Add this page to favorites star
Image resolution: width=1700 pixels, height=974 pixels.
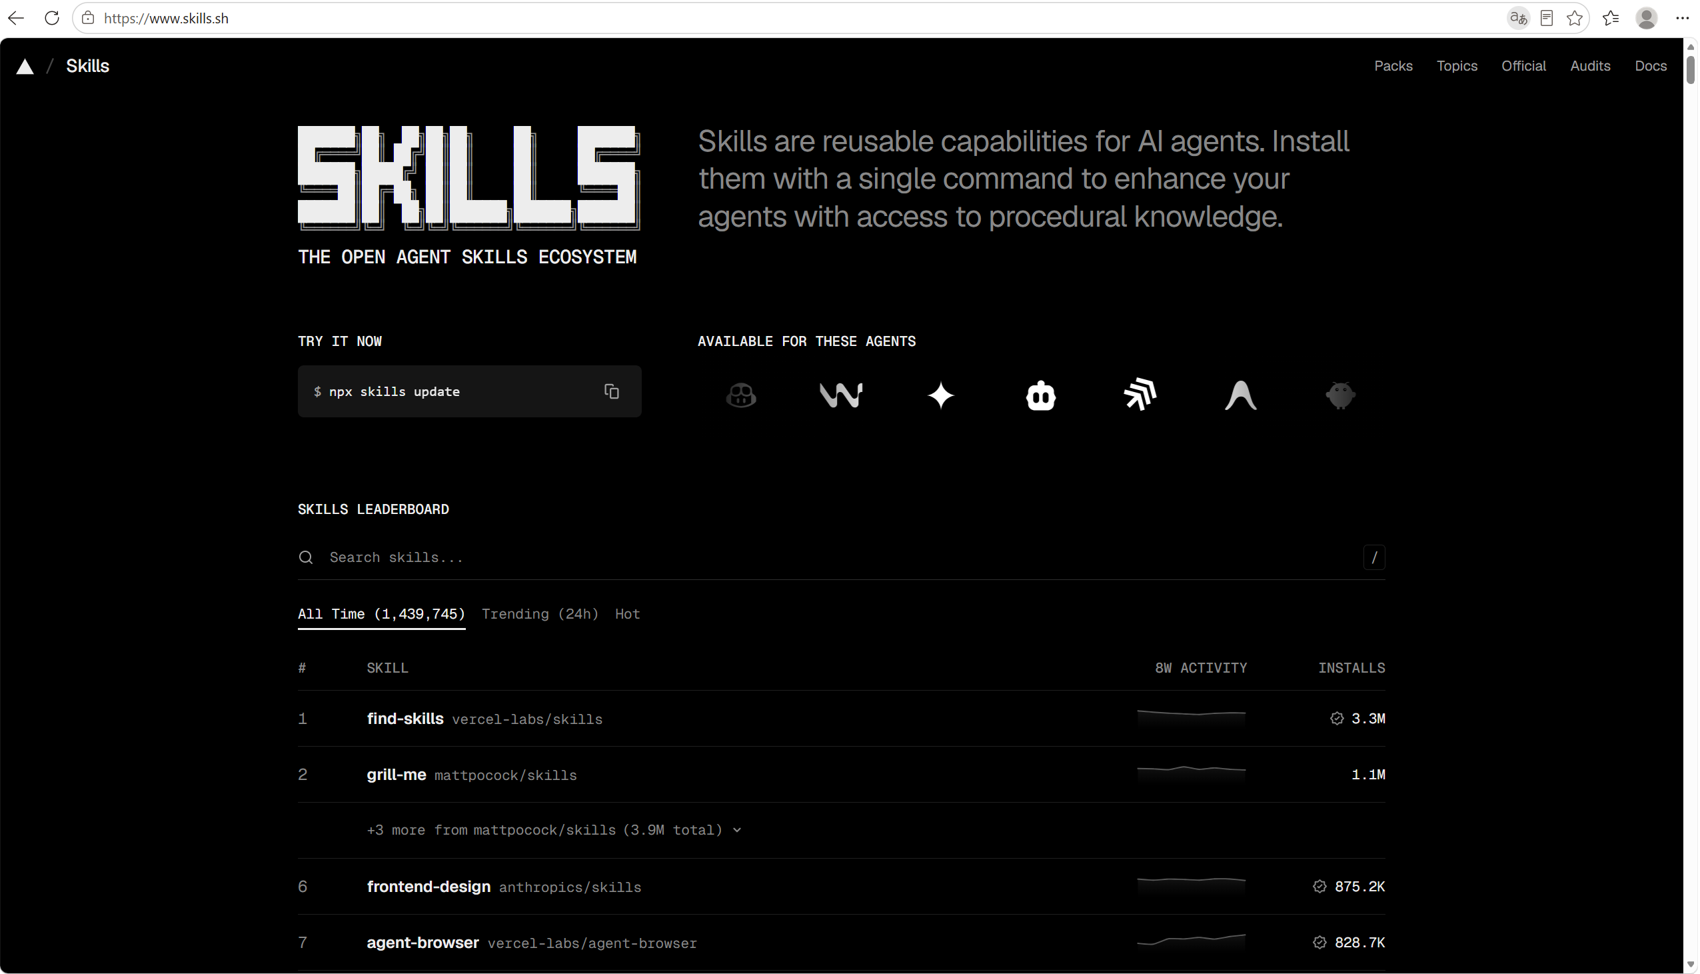[x=1574, y=18]
